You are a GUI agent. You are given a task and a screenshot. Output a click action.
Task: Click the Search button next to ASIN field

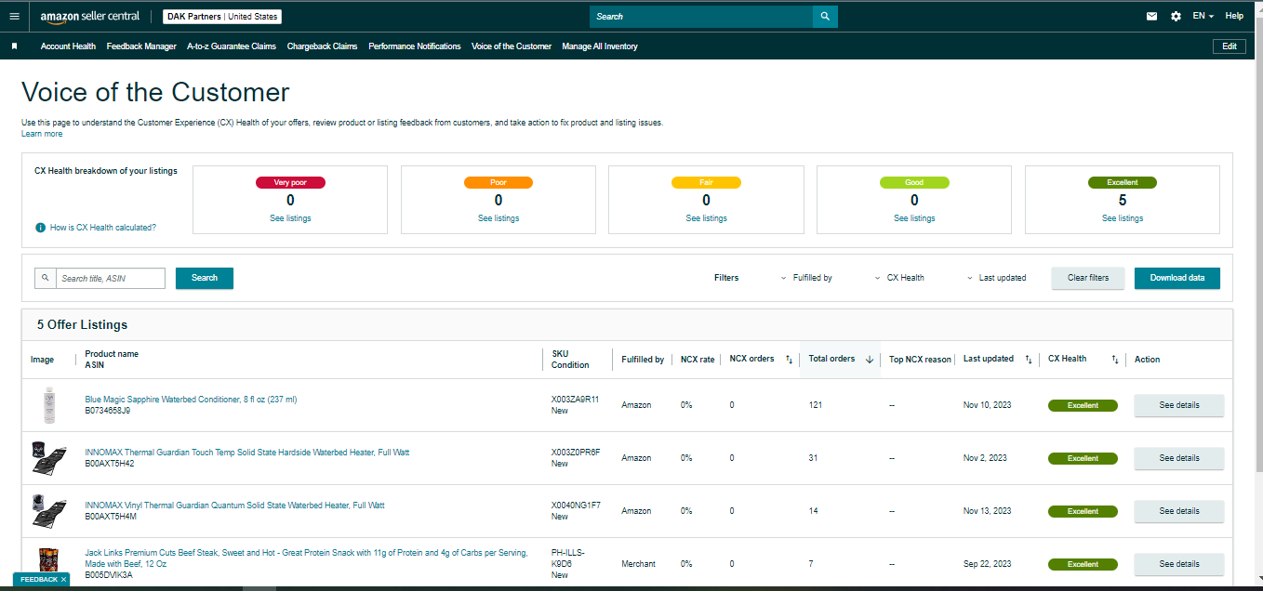pyautogui.click(x=205, y=278)
